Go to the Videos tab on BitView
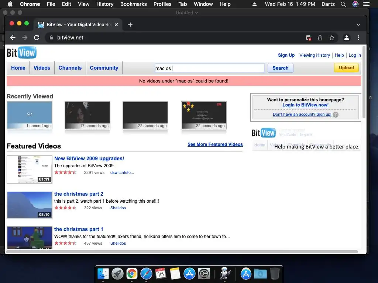 (42, 68)
